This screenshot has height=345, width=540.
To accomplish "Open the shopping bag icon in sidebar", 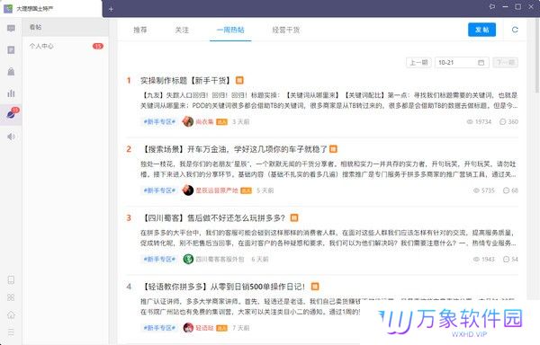I will point(11,72).
